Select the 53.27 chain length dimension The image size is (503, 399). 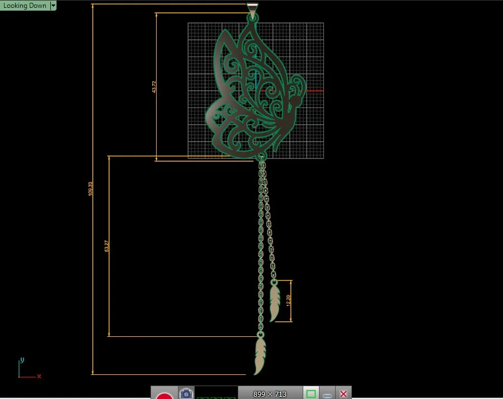tap(107, 246)
